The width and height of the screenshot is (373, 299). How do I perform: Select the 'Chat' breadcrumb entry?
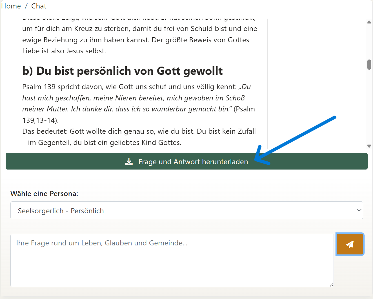pos(39,6)
